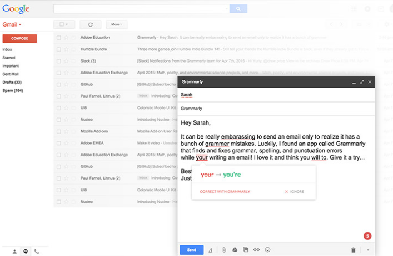Image resolution: width=393 pixels, height=256 pixels.
Task: Click the underlined phrase will to
Action: coord(319,157)
